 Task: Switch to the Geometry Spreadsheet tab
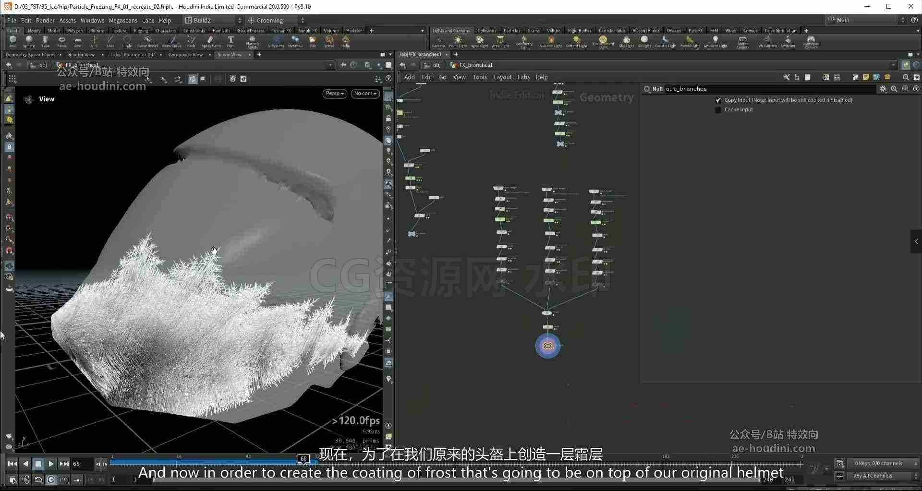tap(30, 55)
